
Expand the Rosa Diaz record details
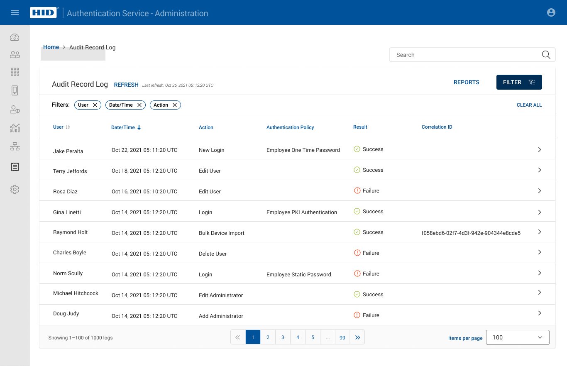click(540, 190)
